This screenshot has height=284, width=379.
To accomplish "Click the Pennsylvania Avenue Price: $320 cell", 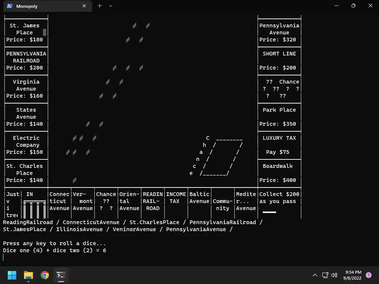I will [x=279, y=33].
